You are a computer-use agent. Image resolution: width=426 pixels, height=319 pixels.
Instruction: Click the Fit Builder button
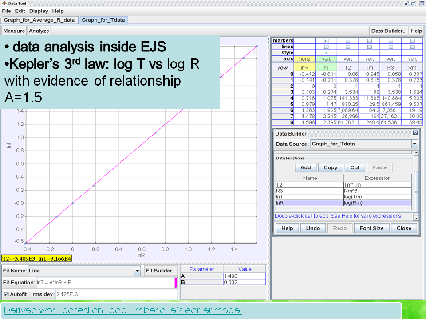coord(161,271)
